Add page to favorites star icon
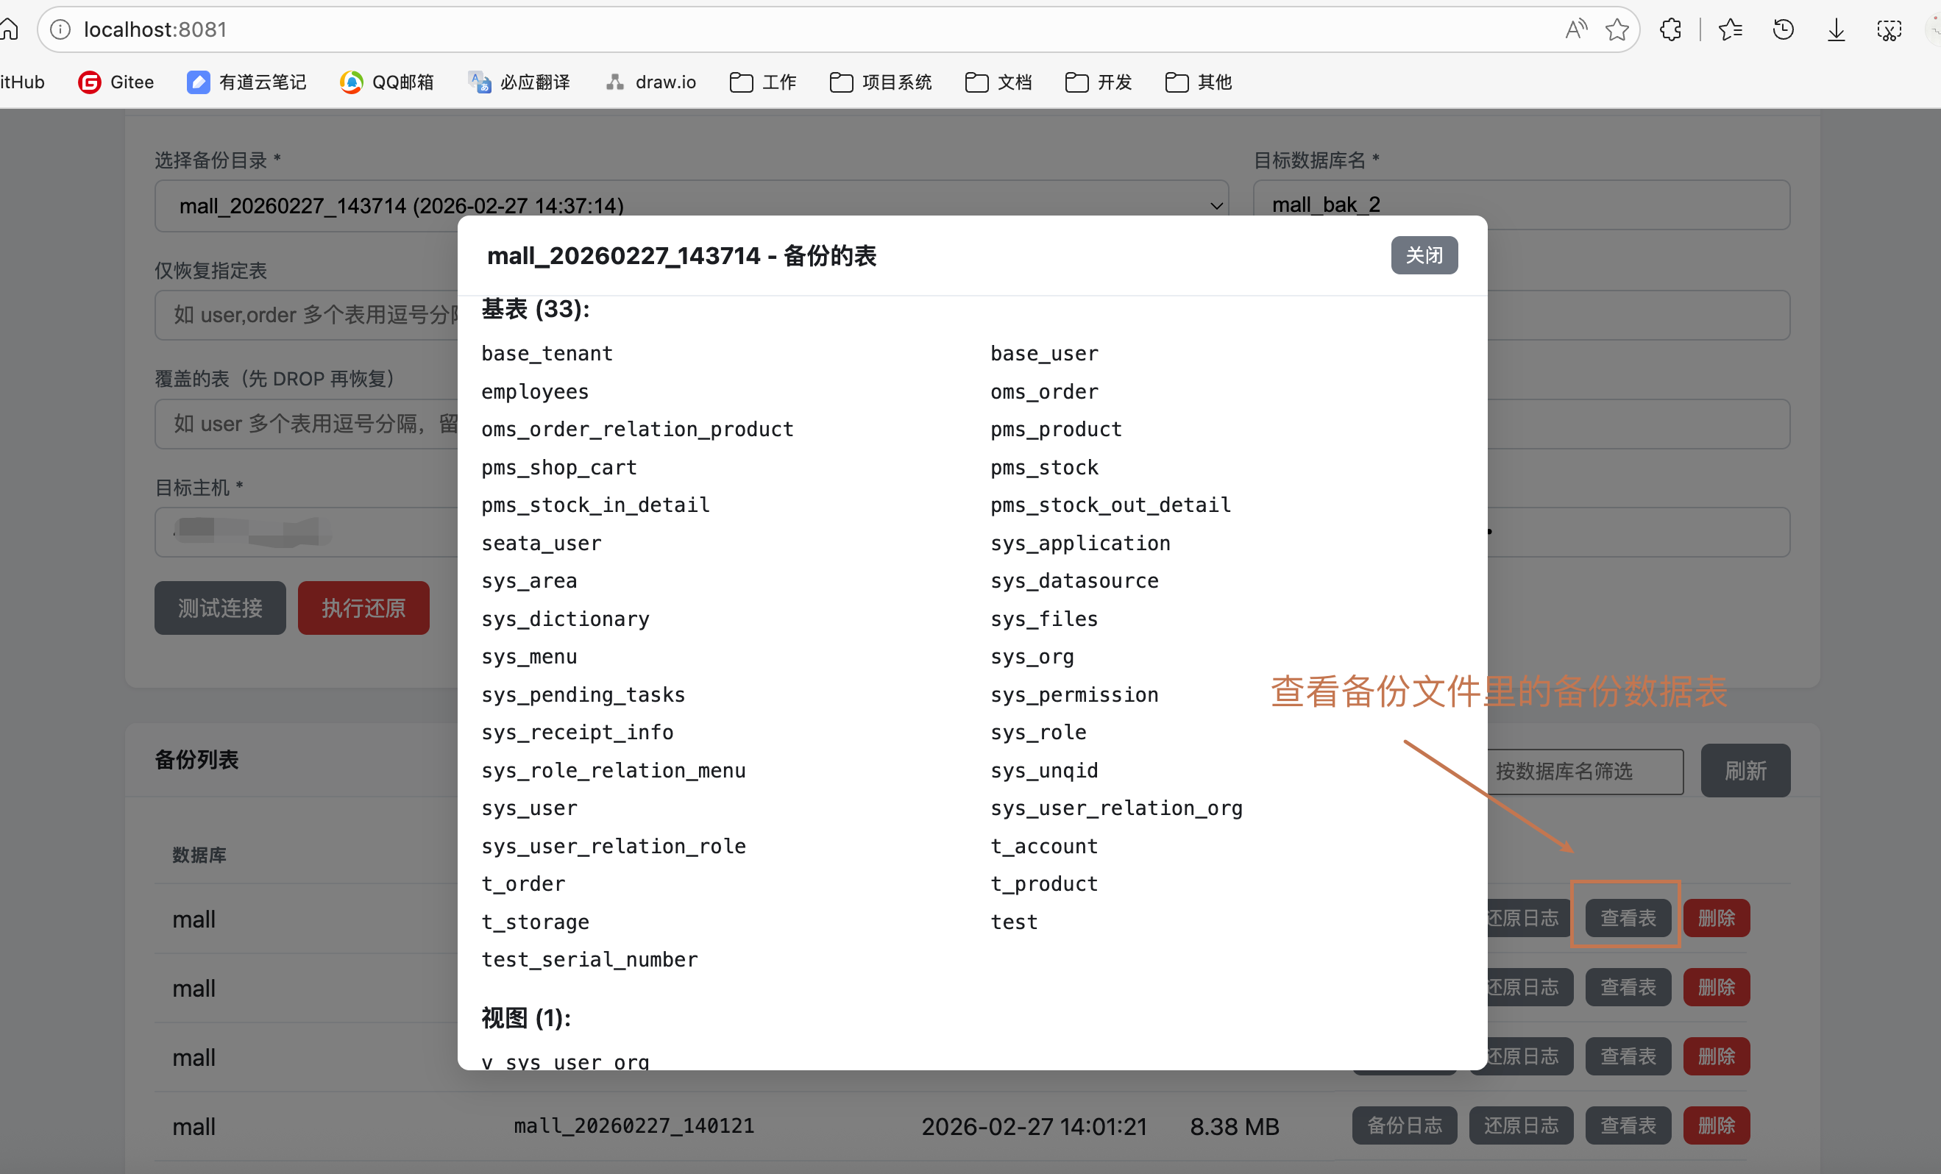1941x1174 pixels. 1617,30
